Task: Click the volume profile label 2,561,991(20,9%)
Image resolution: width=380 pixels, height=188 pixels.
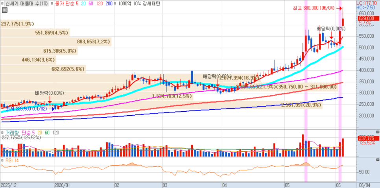Action: [x=301, y=105]
